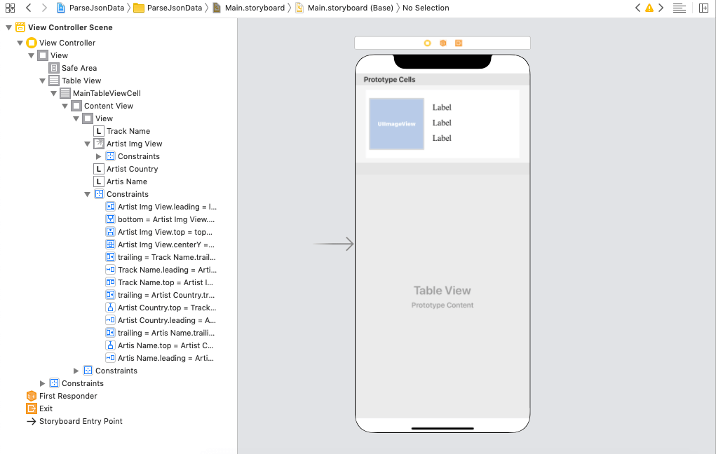Screen dimensions: 716x454
Task: Select the blue UIImageView placeholder thumbnail
Action: (x=396, y=123)
